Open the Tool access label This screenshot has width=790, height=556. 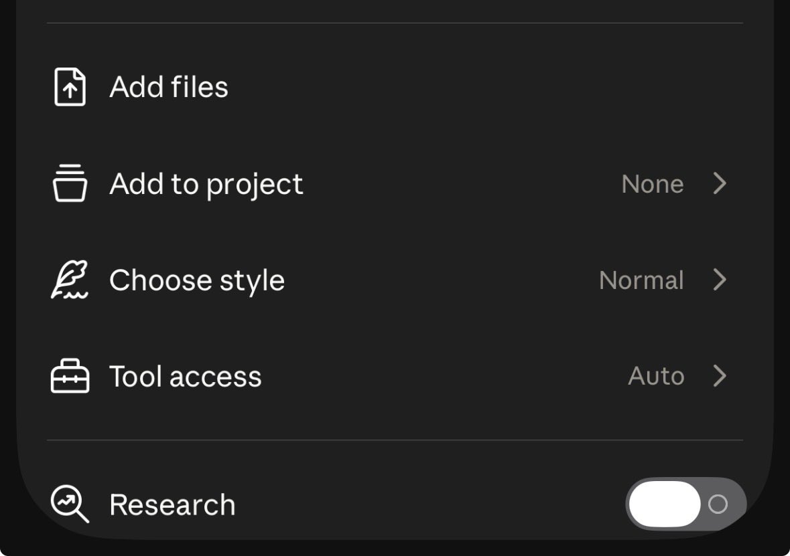pyautogui.click(x=186, y=377)
